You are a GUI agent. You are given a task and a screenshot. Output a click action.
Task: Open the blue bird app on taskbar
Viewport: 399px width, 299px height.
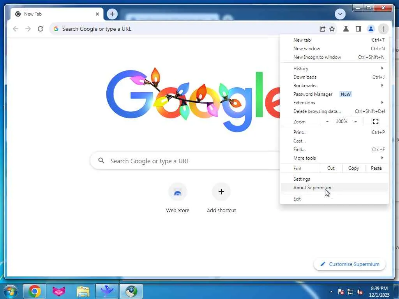coord(107,291)
